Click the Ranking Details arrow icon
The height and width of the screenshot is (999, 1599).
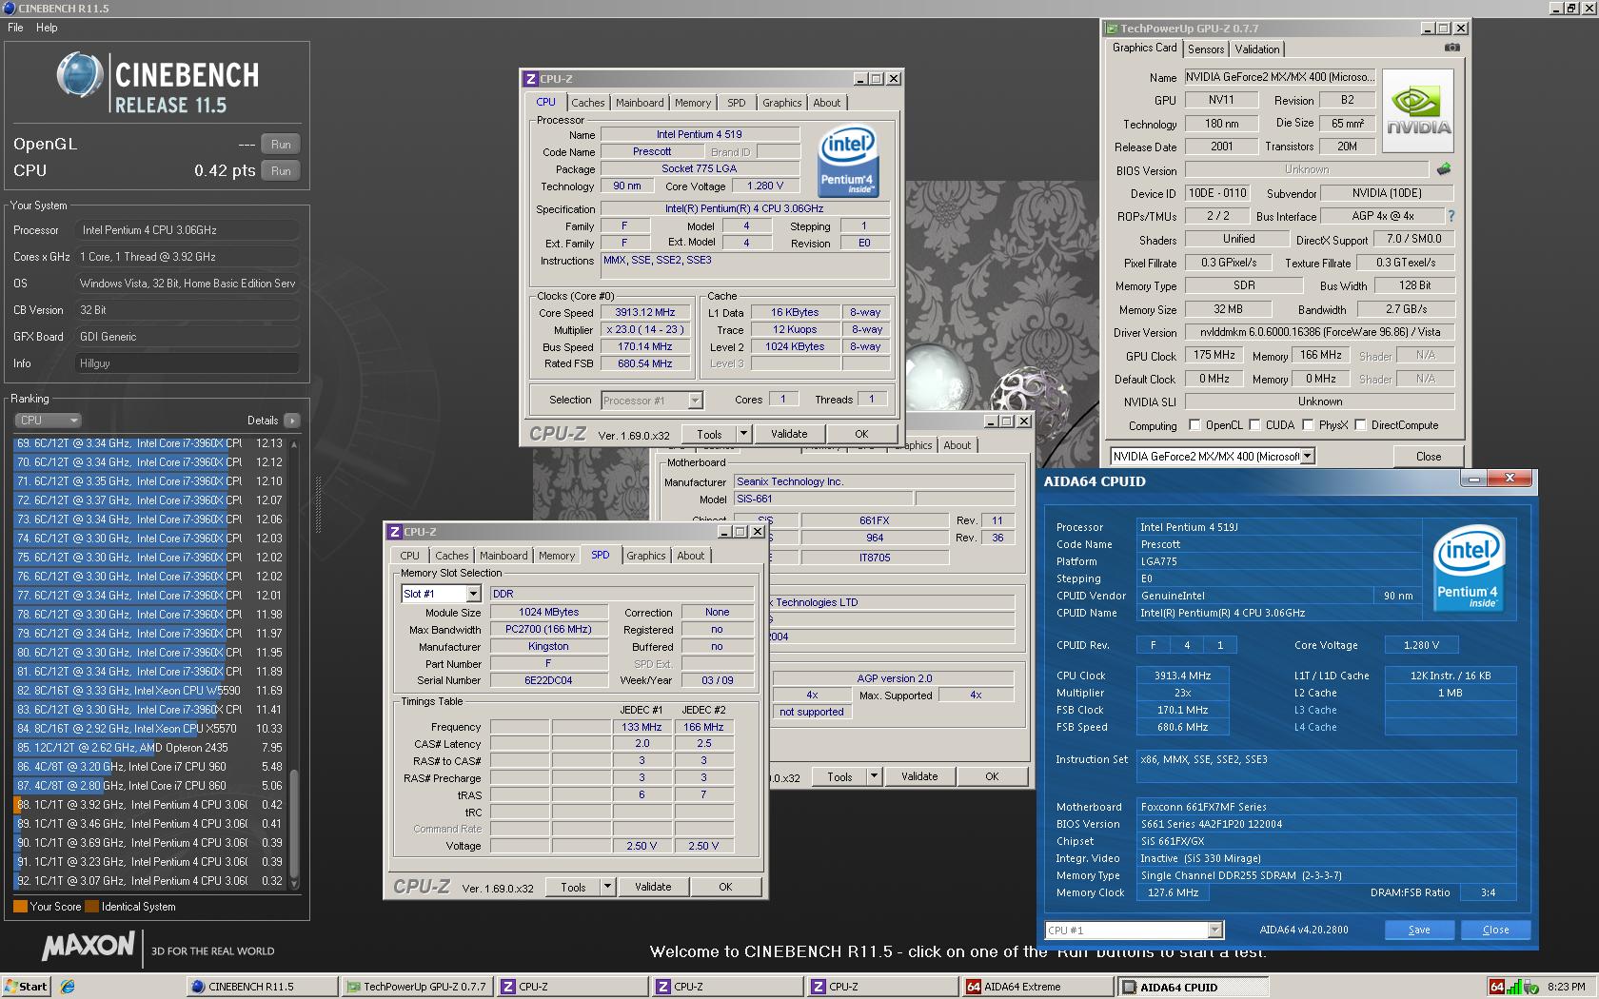[x=291, y=421]
